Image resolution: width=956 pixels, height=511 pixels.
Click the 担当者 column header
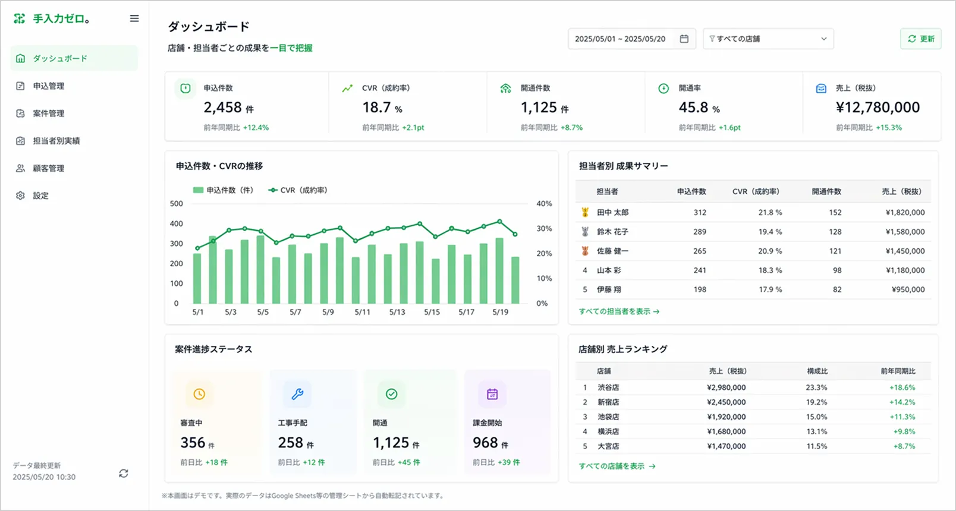click(607, 191)
